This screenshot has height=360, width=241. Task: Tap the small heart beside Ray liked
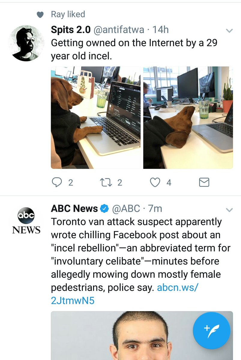[x=40, y=14]
